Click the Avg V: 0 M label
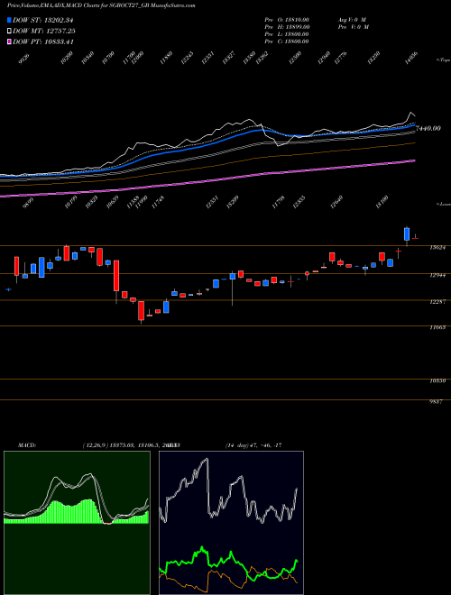This screenshot has height=595, width=451. 352,19
